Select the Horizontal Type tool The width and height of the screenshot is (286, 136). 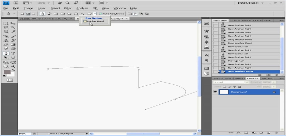click(13, 53)
